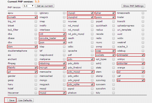Image resolution: width=152 pixels, height=103 pixels.
Task: Tick the redis extension checkbox
Action: (x=113, y=38)
